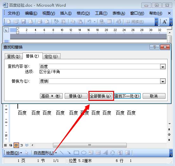Click the Insert Table toolbar icon

pyautogui.click(x=109, y=22)
